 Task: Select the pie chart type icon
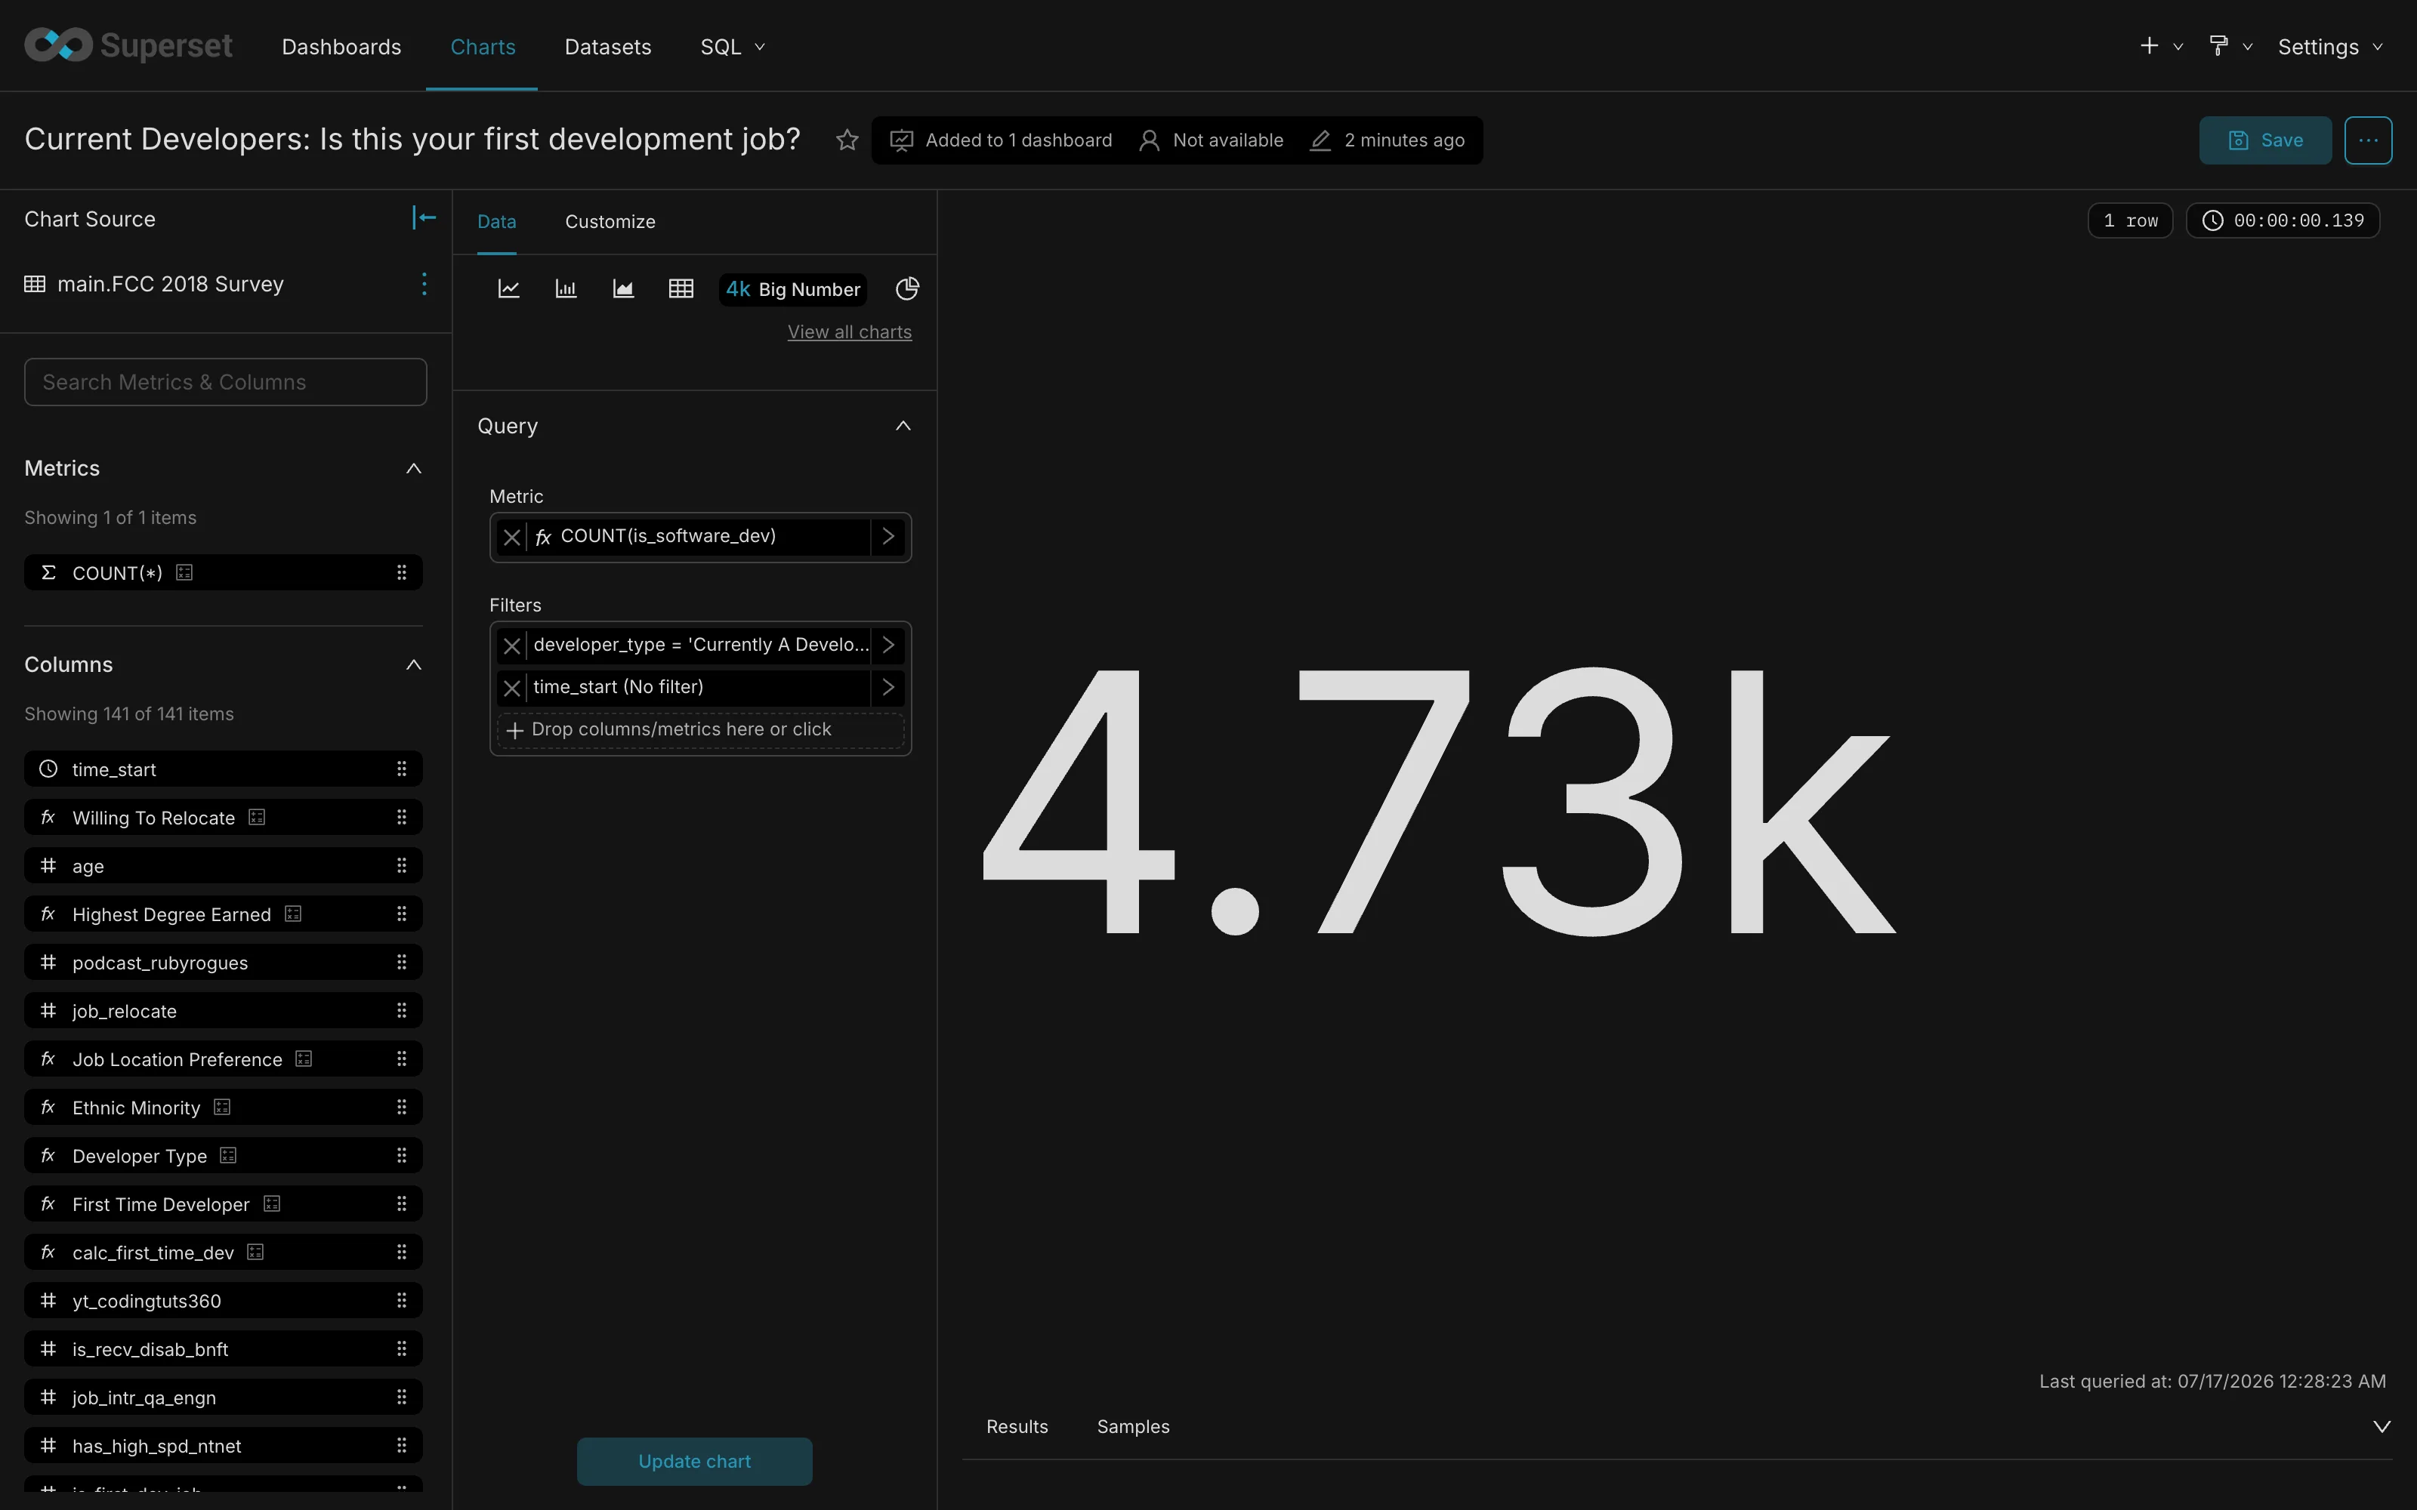[x=907, y=288]
